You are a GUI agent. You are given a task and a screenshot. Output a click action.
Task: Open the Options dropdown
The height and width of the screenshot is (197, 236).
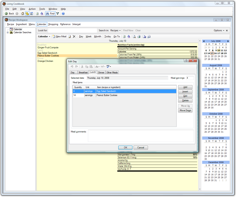[219, 31]
